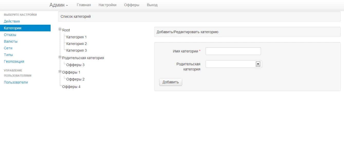Select Категория 2 in the tree
This screenshot has height=145, width=344.
point(77,44)
